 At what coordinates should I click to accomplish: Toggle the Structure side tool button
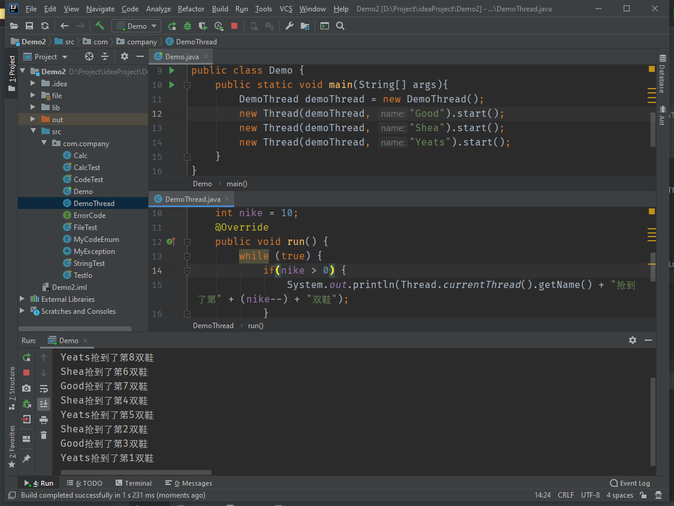[11, 388]
